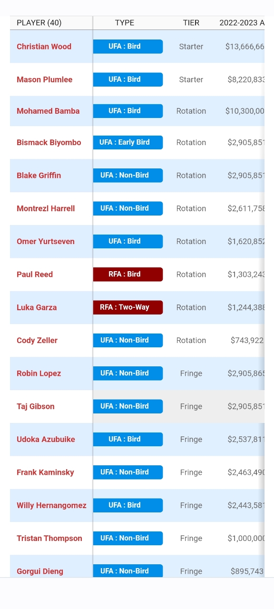Select Robin Lopez's name link
The image size is (274, 609).
pos(39,373)
